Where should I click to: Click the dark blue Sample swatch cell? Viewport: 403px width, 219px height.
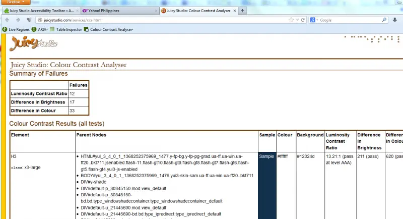click(x=267, y=186)
